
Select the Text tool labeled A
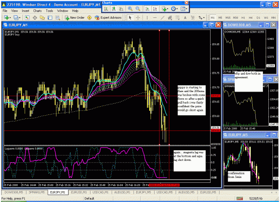tap(185, 17)
